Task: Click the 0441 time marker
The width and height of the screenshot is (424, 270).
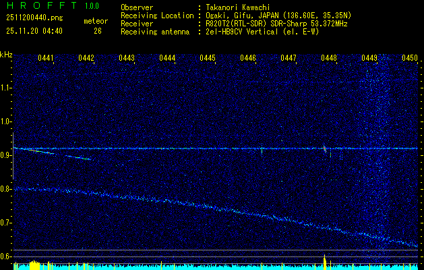Action: 46,59
